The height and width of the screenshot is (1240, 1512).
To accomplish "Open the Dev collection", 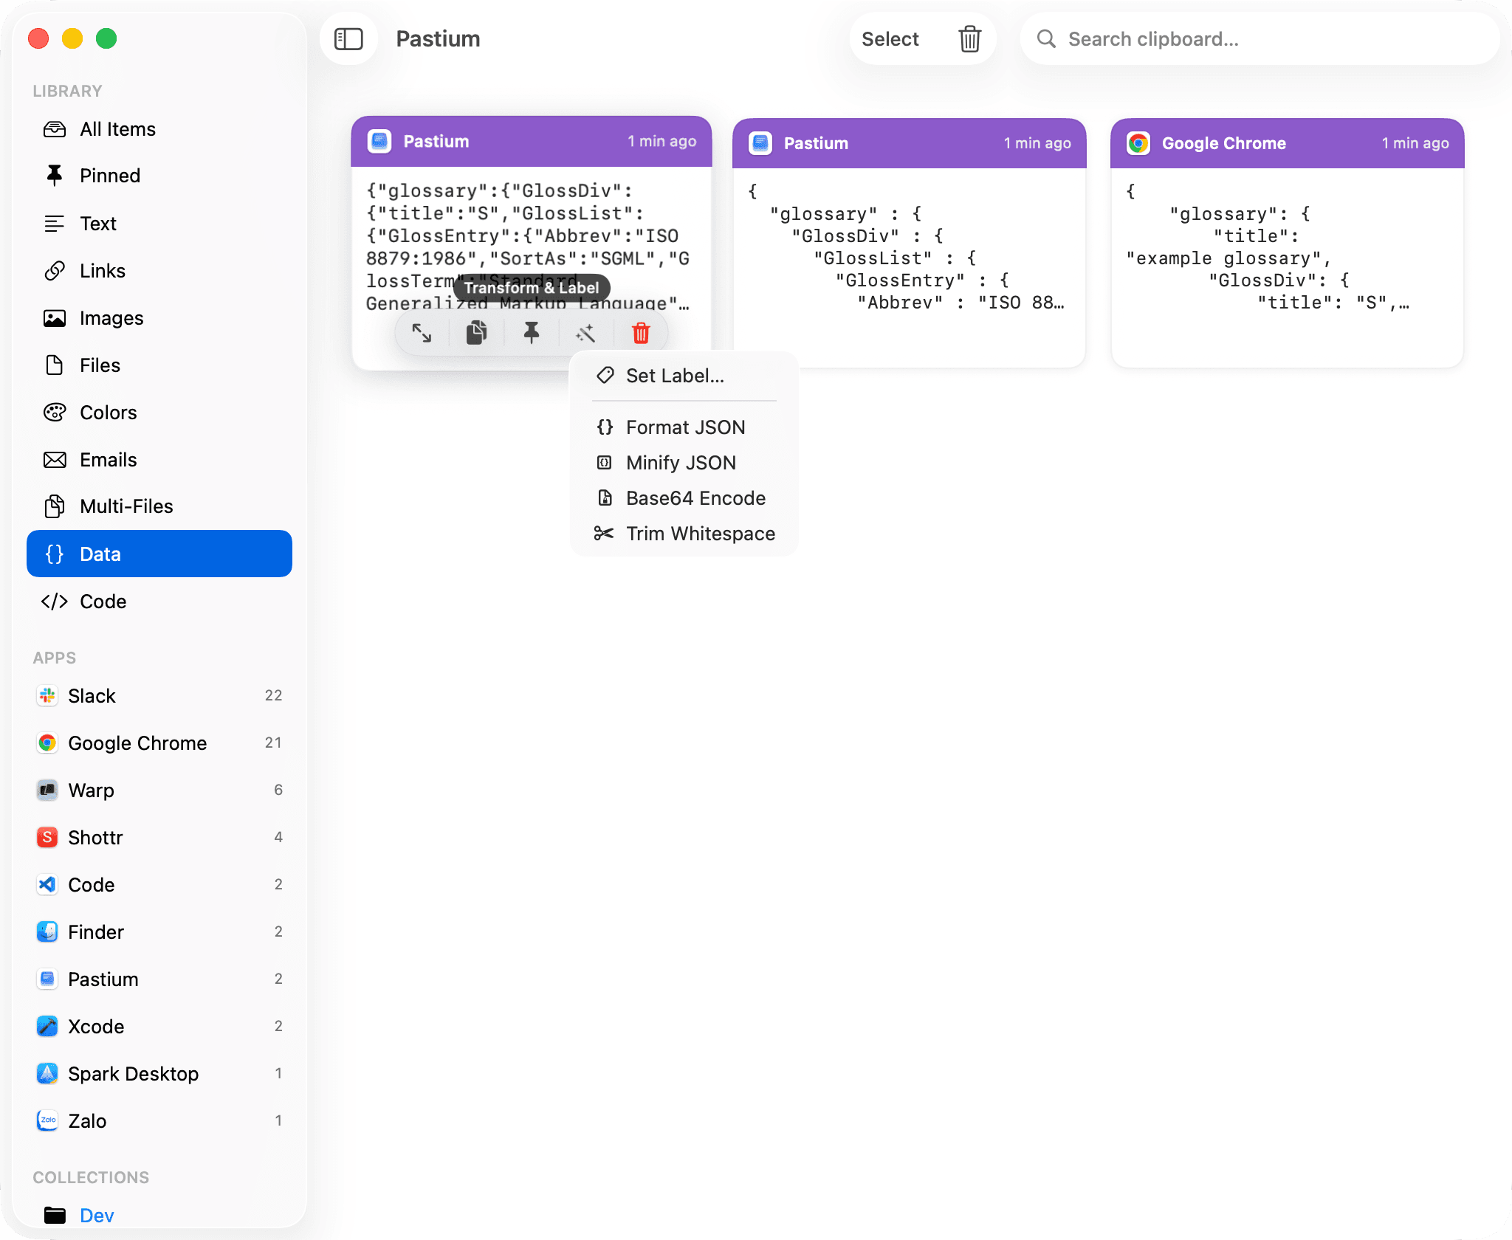I will click(159, 1215).
